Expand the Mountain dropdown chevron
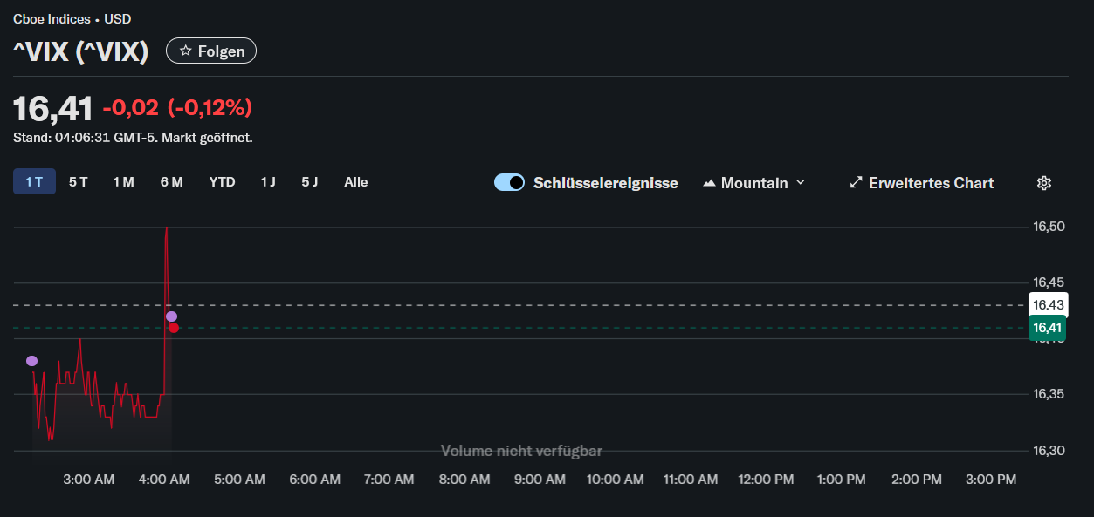This screenshot has height=517, width=1094. (801, 183)
